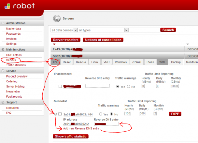The image size is (198, 143).
Task: Edit IP monthly traffic limit value 2000
Action: tap(175, 86)
